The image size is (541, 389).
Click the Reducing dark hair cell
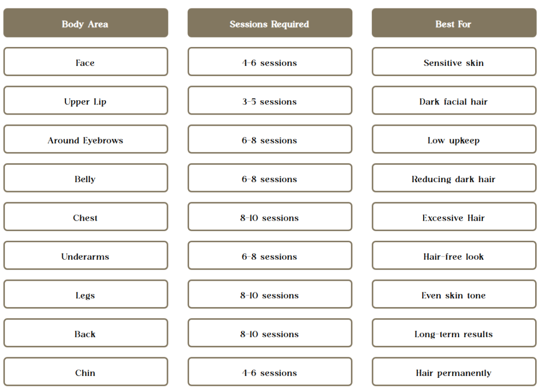453,179
